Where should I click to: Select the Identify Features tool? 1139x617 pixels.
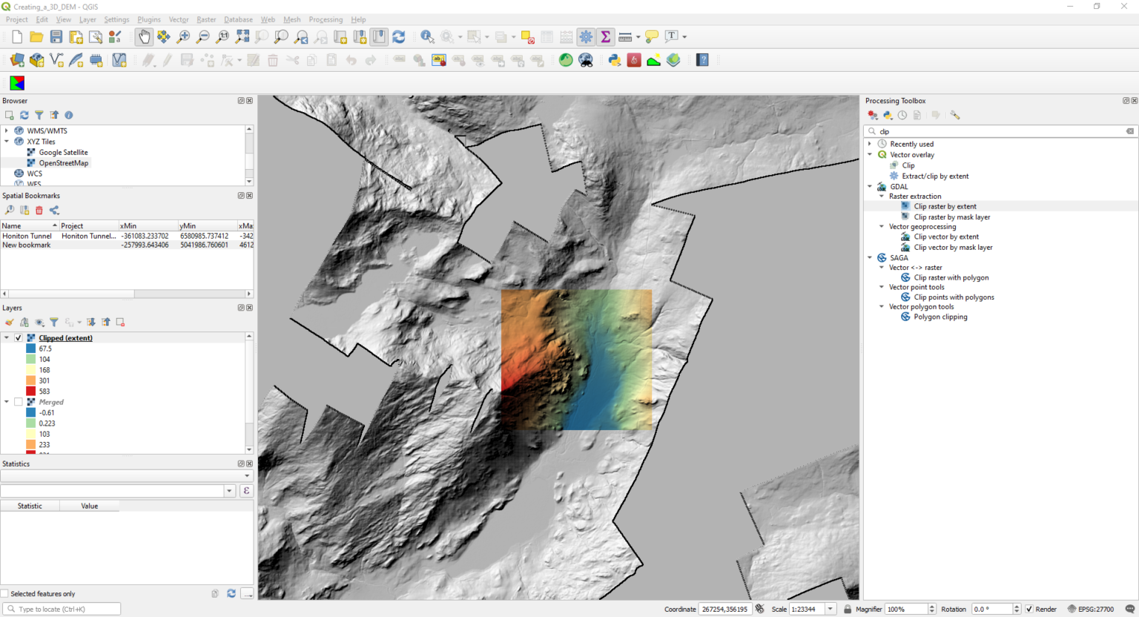tap(427, 36)
